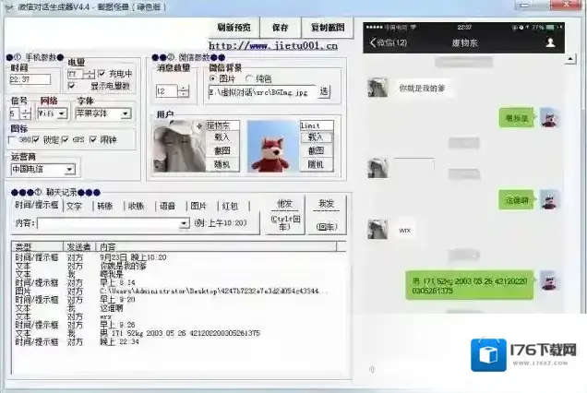
Task: Toggle the GPS icon checkbox
Action: click(x=66, y=139)
